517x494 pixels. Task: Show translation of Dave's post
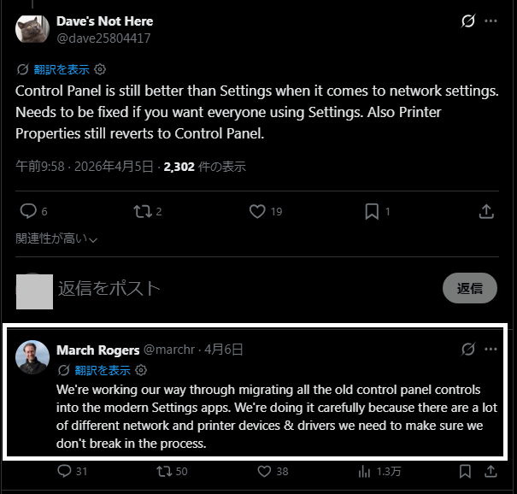point(62,69)
